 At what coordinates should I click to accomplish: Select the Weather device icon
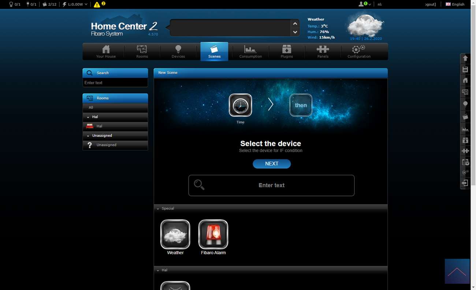(175, 234)
